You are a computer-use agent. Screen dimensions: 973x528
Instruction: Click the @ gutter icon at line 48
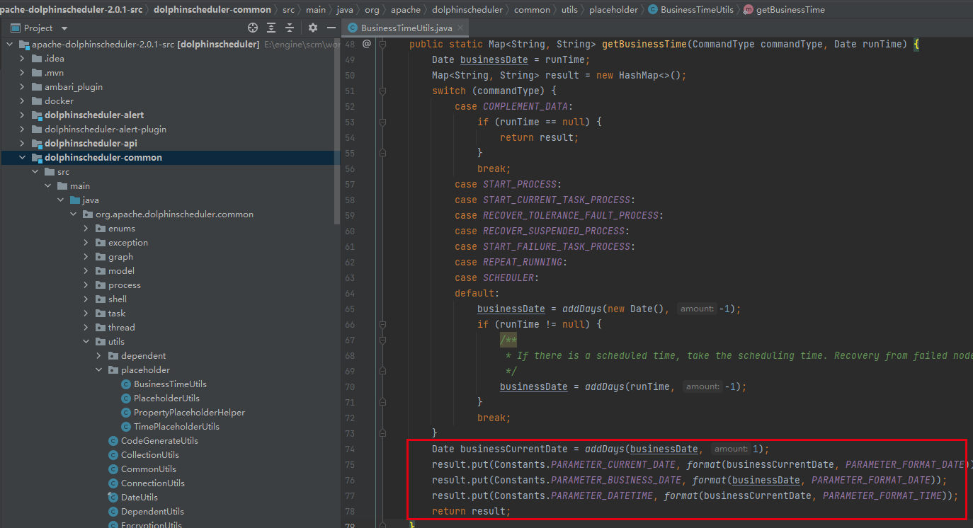pyautogui.click(x=367, y=44)
